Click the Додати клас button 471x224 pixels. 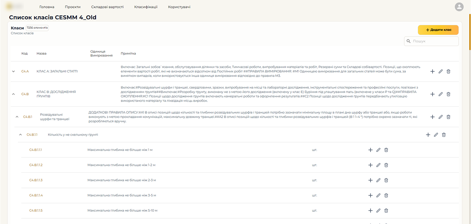(x=438, y=30)
